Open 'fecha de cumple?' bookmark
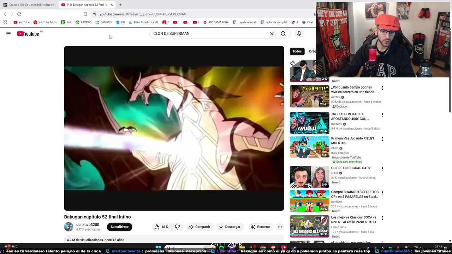Viewport: 452px width, 254px height. [x=274, y=22]
